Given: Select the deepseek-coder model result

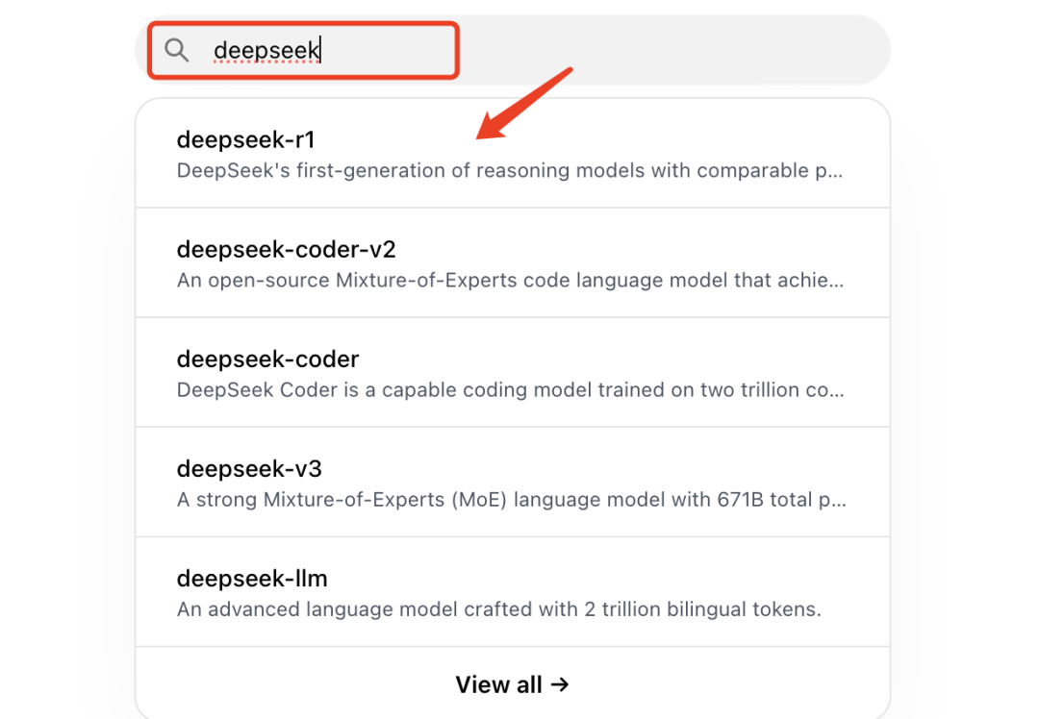Looking at the screenshot, I should coord(512,373).
